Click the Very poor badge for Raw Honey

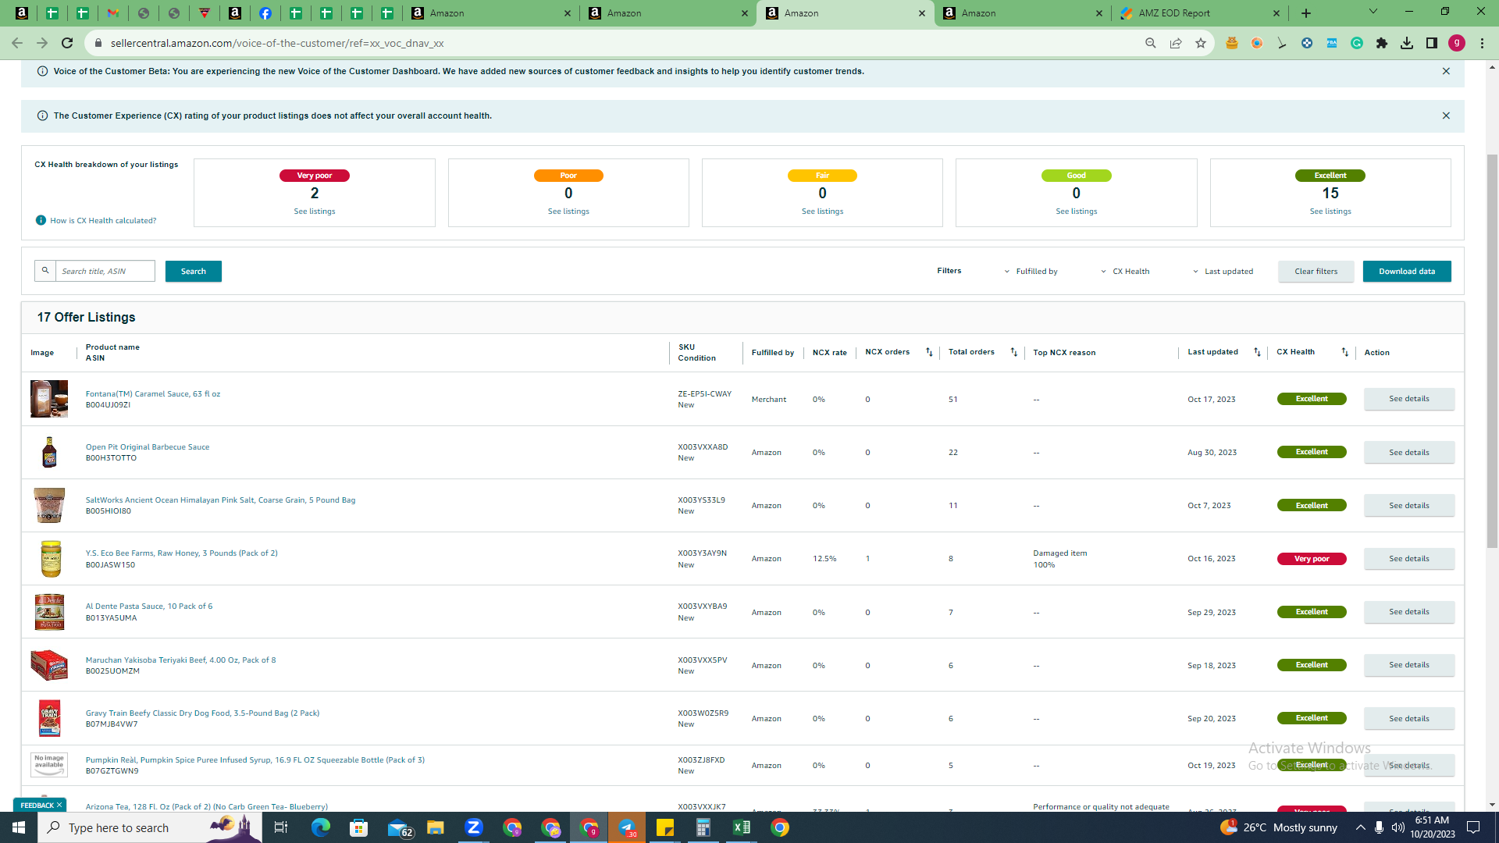point(1312,559)
